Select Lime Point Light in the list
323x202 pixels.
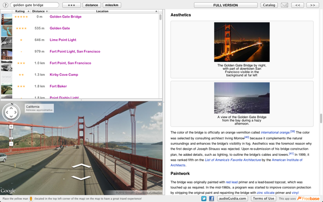(63, 40)
